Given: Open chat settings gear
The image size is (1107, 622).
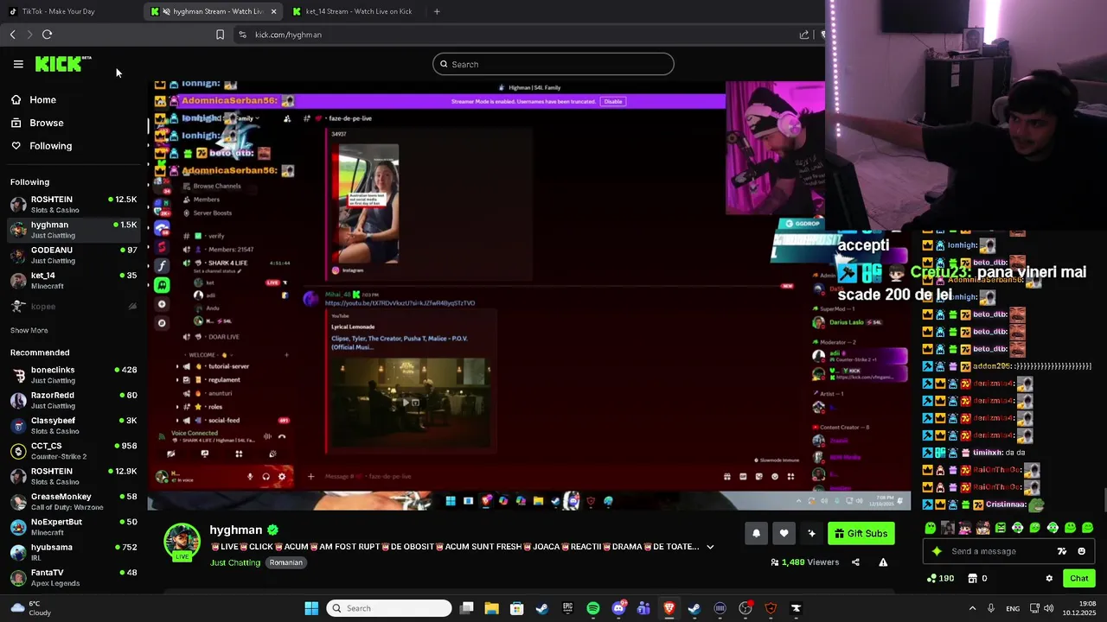Looking at the screenshot, I should [x=1049, y=578].
